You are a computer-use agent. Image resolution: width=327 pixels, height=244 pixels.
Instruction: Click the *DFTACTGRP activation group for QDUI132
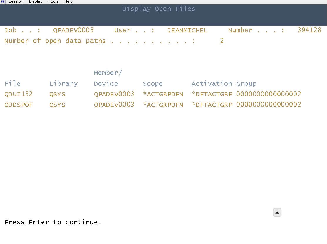[212, 94]
